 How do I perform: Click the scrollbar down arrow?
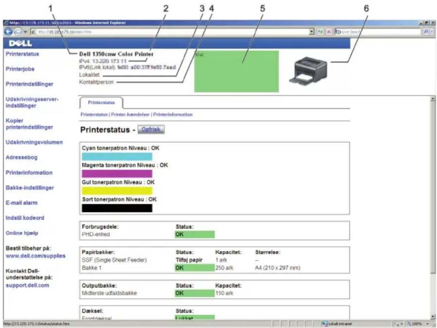(433, 316)
